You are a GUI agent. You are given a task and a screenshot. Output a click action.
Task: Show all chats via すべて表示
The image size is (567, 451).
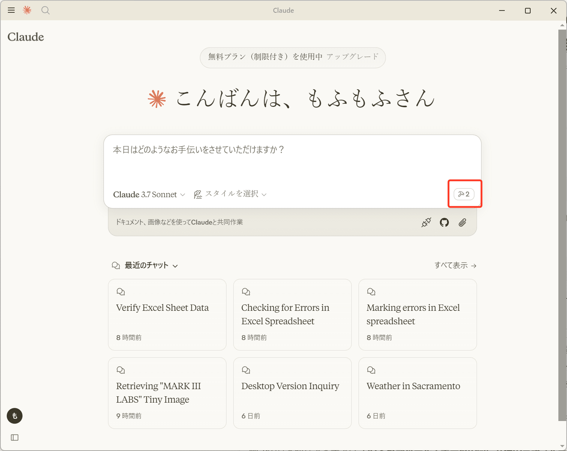[x=455, y=265]
